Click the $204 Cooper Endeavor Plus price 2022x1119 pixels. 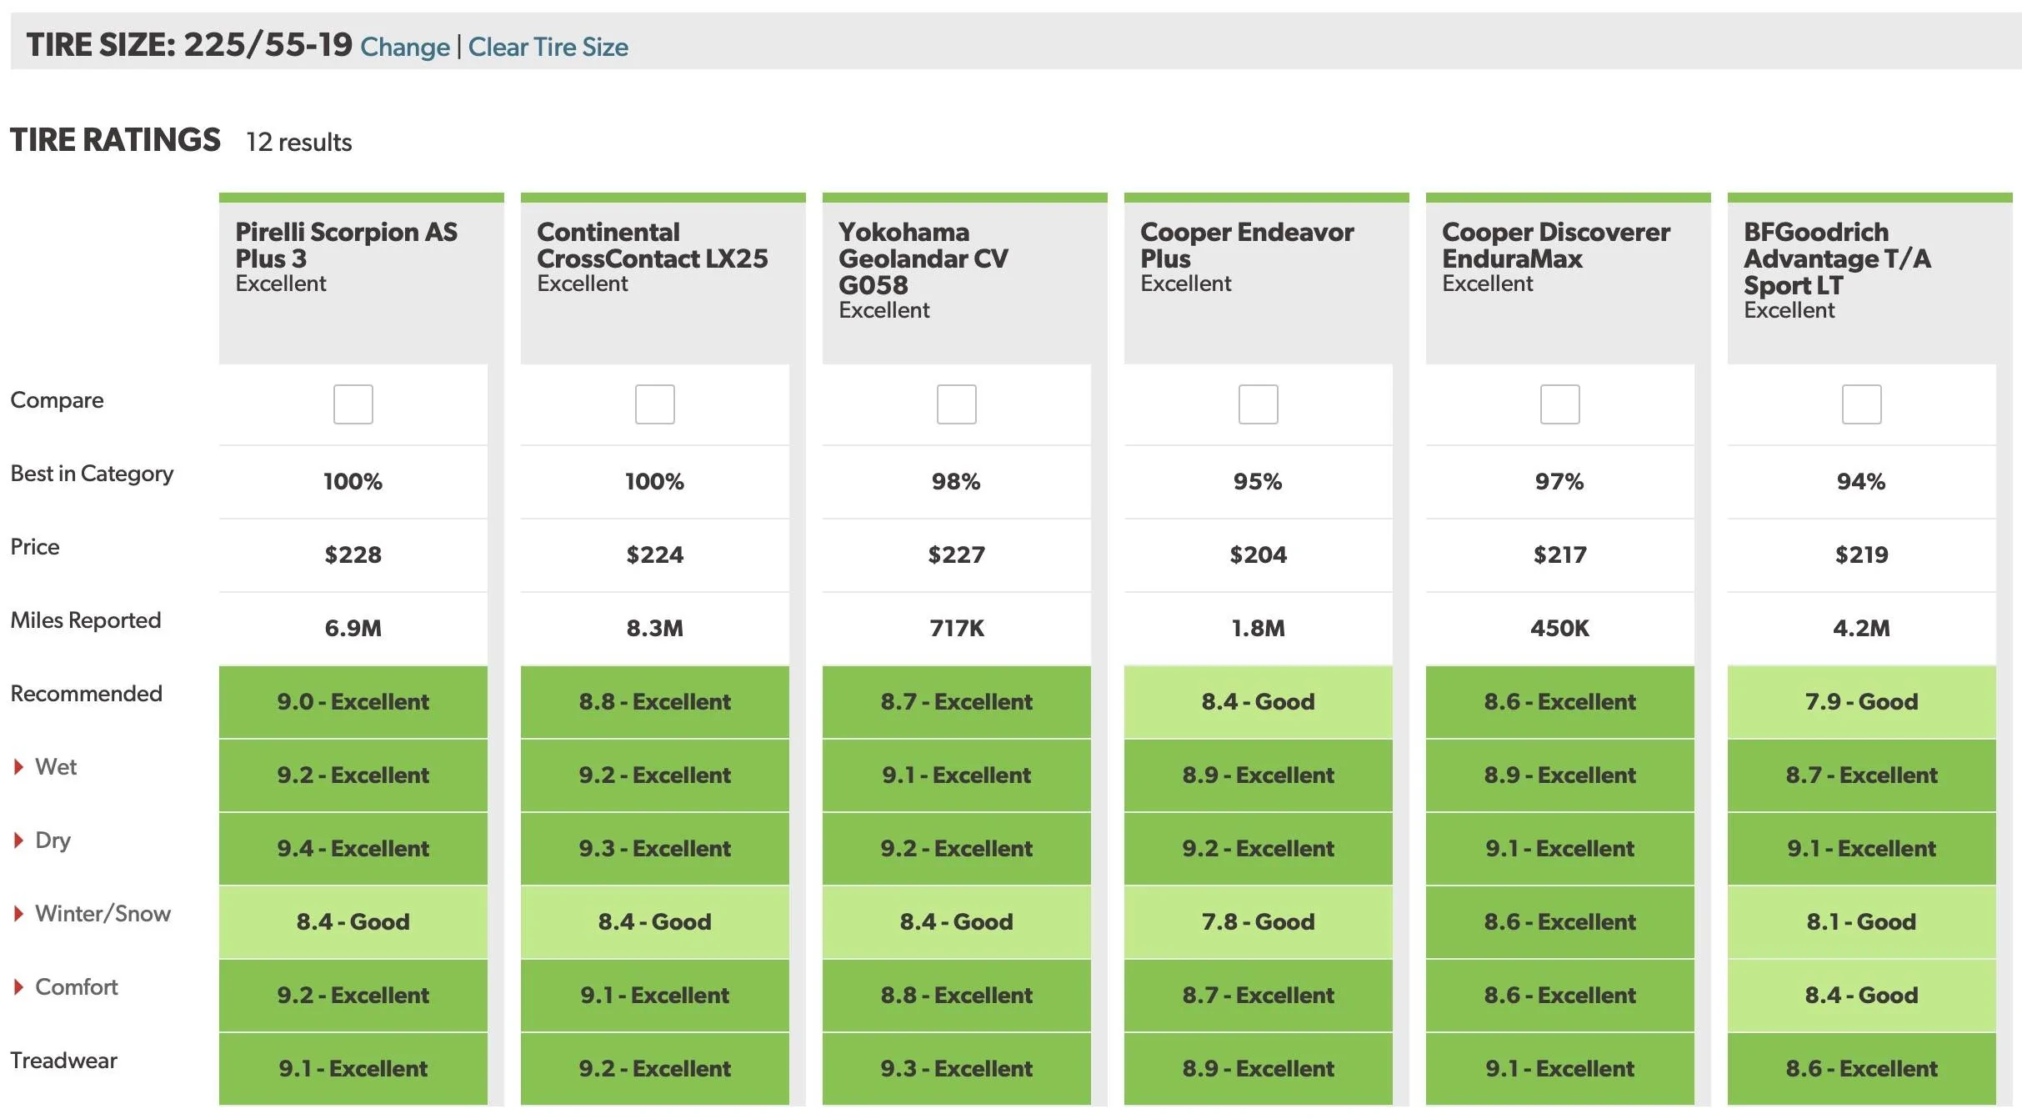1259,554
